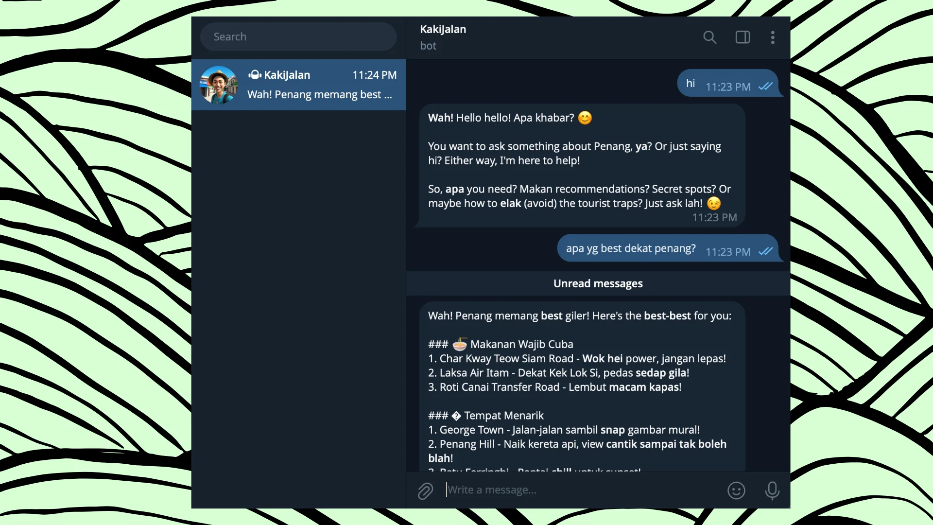Click the winking emoji in bot reply
Viewport: 933px width, 525px height.
click(x=713, y=204)
